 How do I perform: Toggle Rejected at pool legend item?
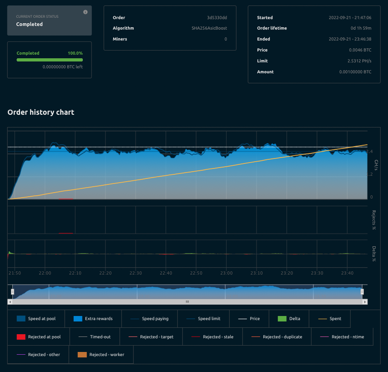coord(40,337)
